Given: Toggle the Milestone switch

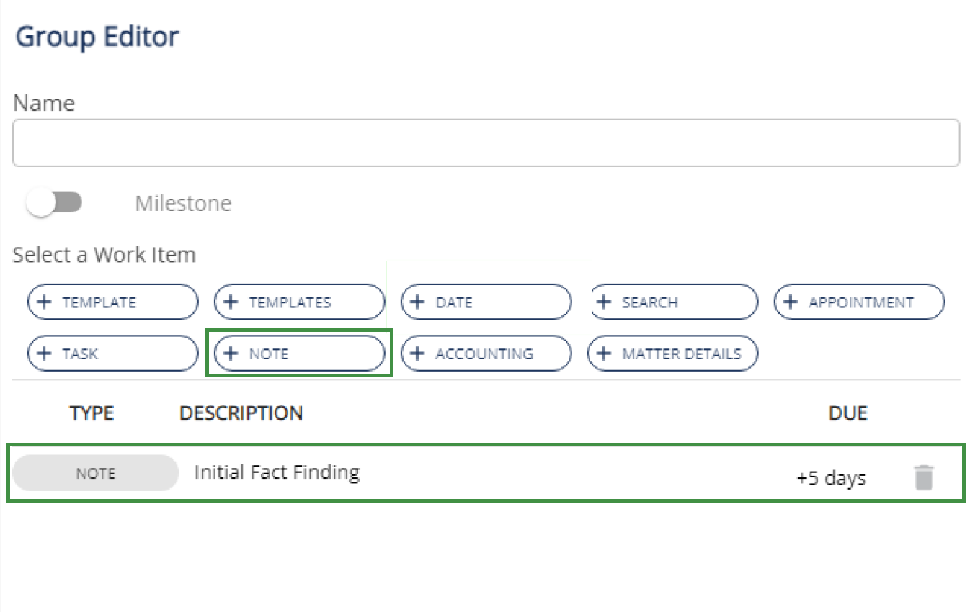Looking at the screenshot, I should click(55, 204).
